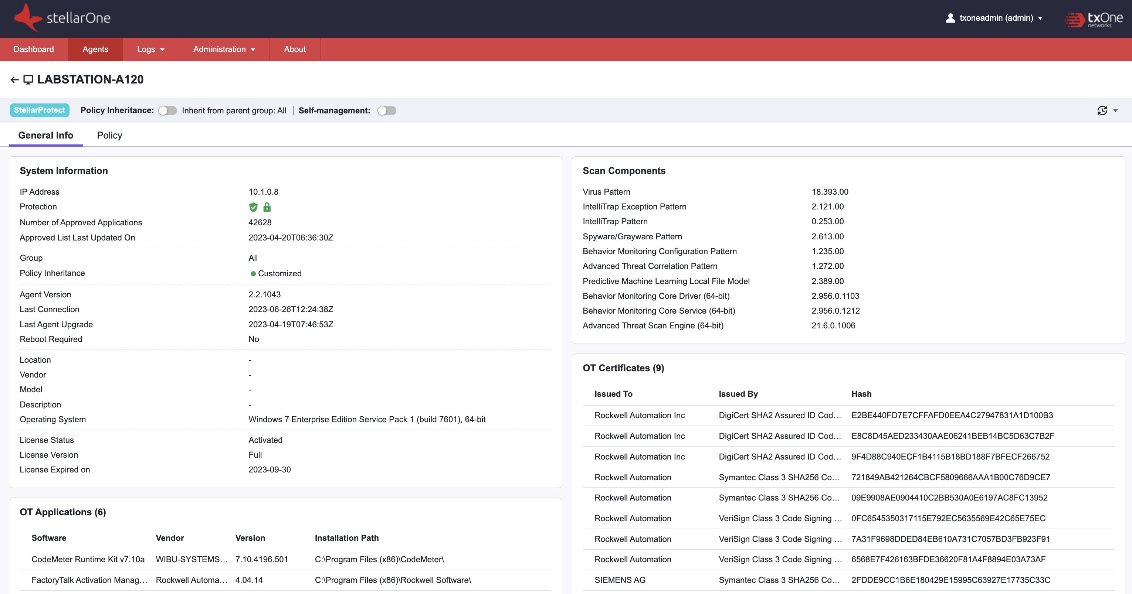Viewport: 1132px width, 594px height.
Task: Click the refresh sync icon
Action: [x=1102, y=110]
